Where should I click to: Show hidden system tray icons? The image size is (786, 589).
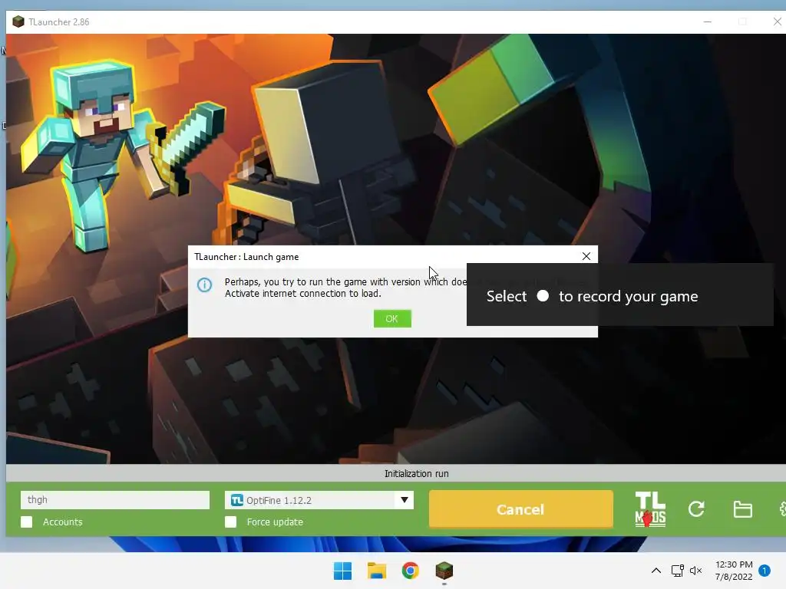[656, 571]
